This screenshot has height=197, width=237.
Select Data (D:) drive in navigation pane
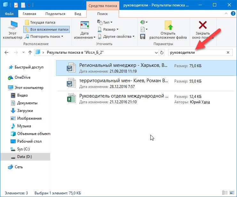pos(25,157)
